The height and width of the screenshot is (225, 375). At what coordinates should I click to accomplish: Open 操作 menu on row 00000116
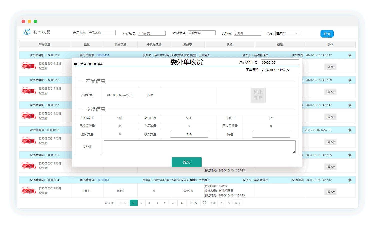pyautogui.click(x=330, y=142)
